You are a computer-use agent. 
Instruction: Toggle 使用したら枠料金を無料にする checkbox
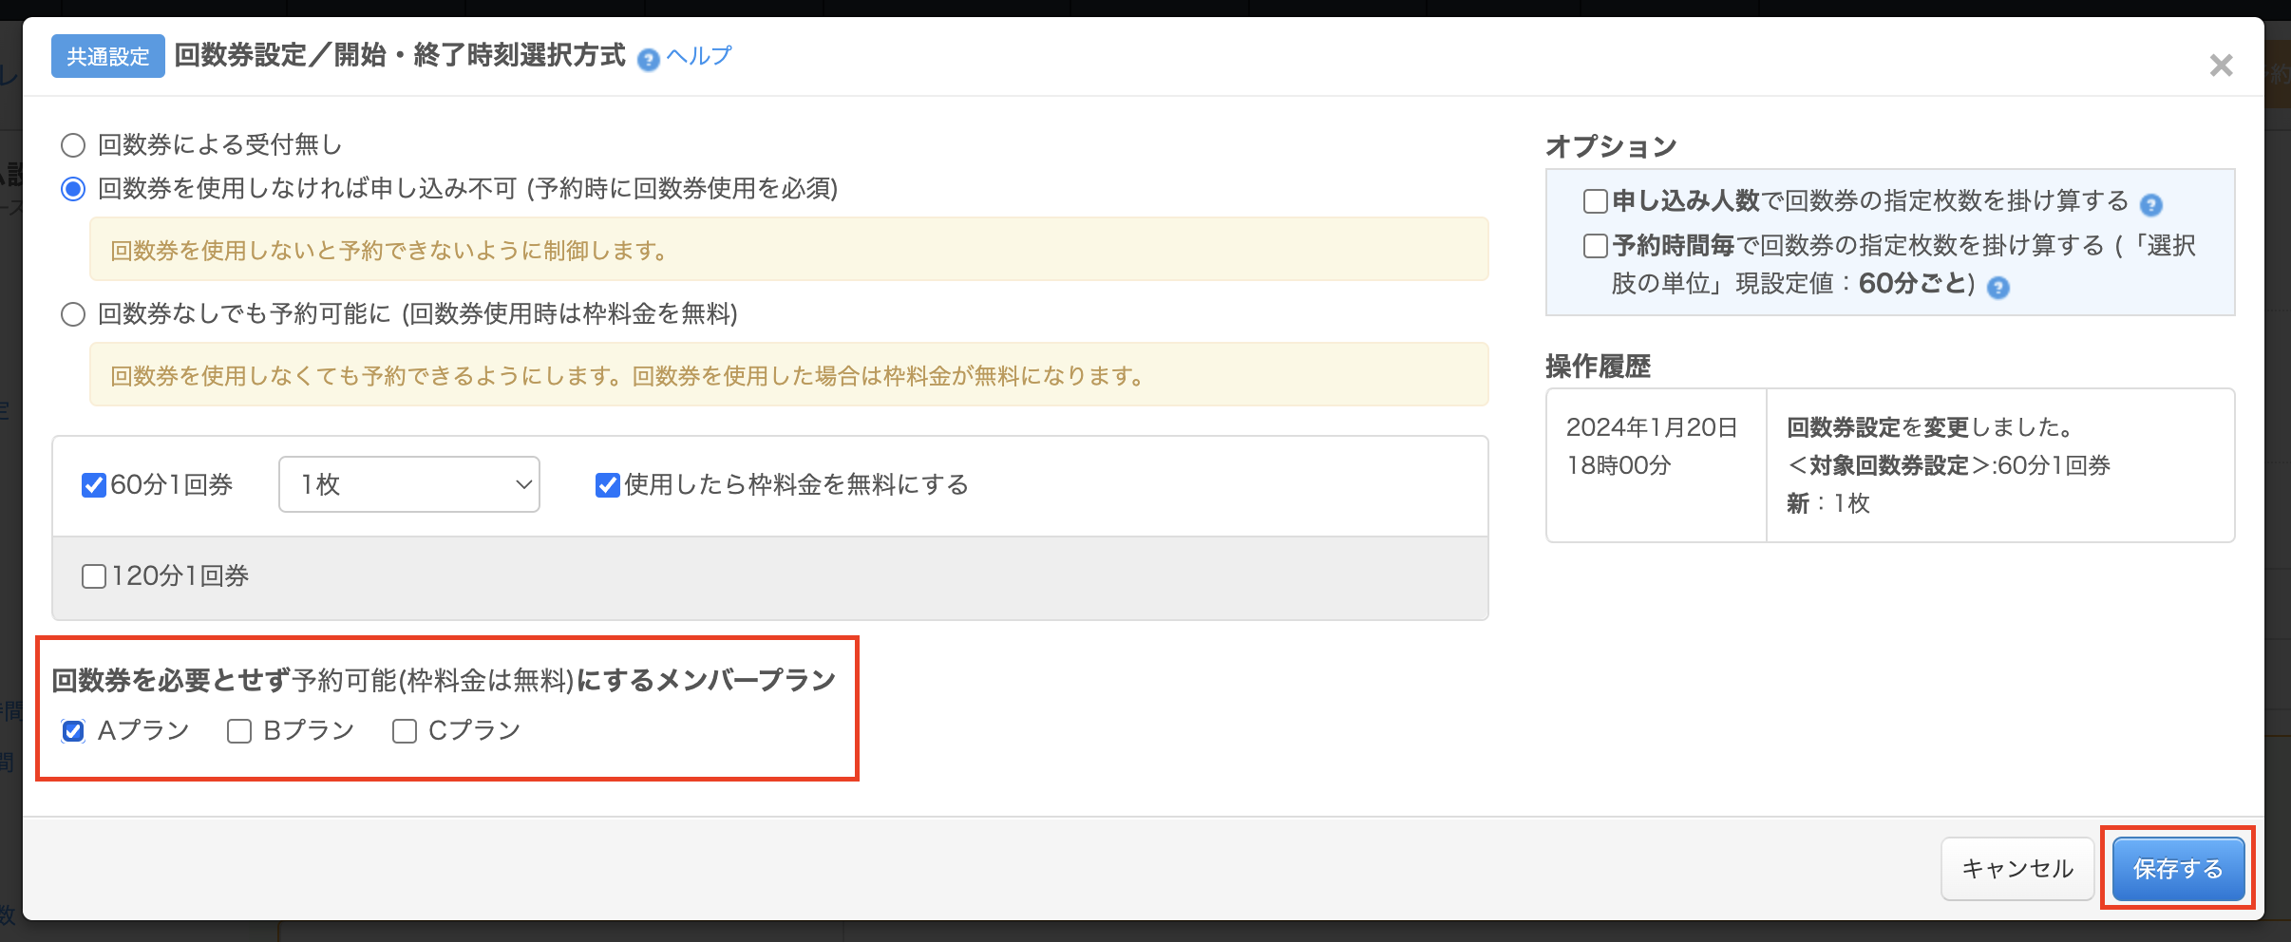click(608, 485)
